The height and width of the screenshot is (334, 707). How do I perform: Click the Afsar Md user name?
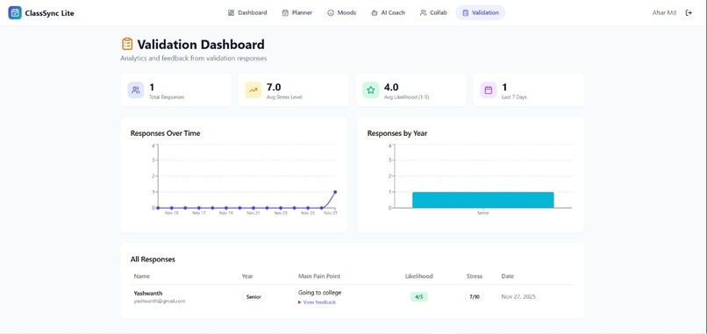pos(664,12)
